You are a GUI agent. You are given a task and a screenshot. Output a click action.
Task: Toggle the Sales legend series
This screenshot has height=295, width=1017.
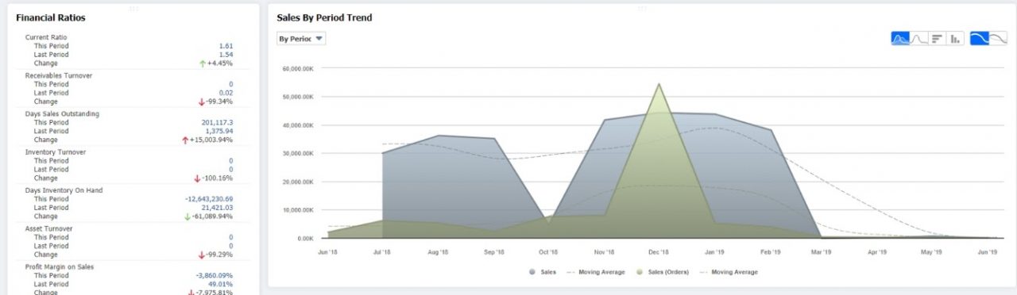pos(543,272)
